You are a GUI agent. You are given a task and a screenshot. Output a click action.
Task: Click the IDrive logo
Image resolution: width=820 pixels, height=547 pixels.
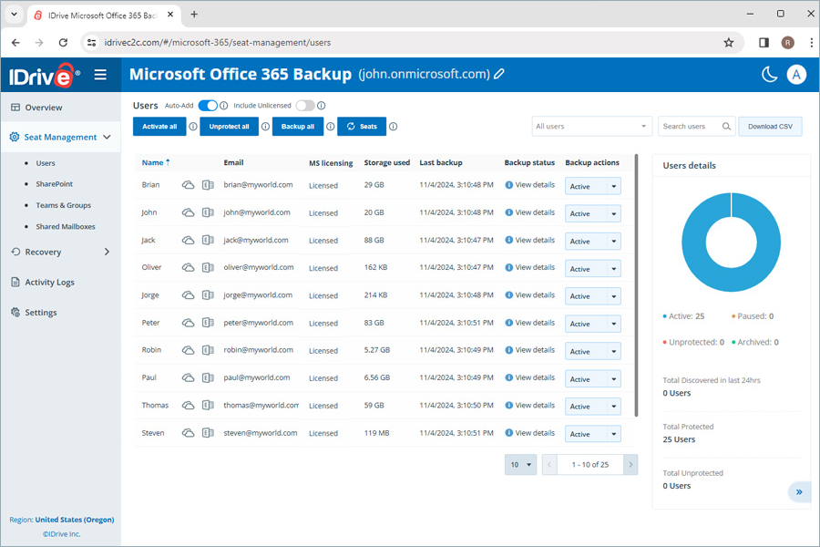tap(43, 74)
